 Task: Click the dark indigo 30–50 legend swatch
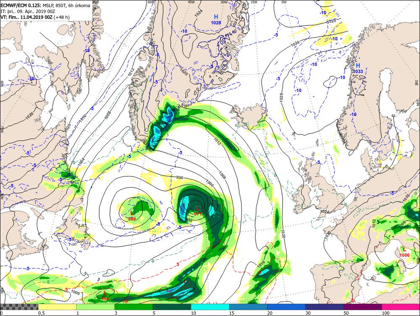tap(324, 307)
